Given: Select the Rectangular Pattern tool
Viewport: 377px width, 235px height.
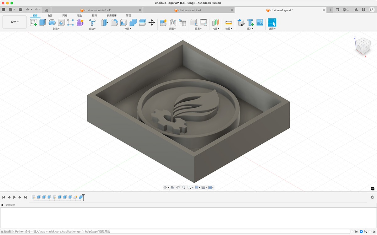Looking at the screenshot, I should coord(71,22).
